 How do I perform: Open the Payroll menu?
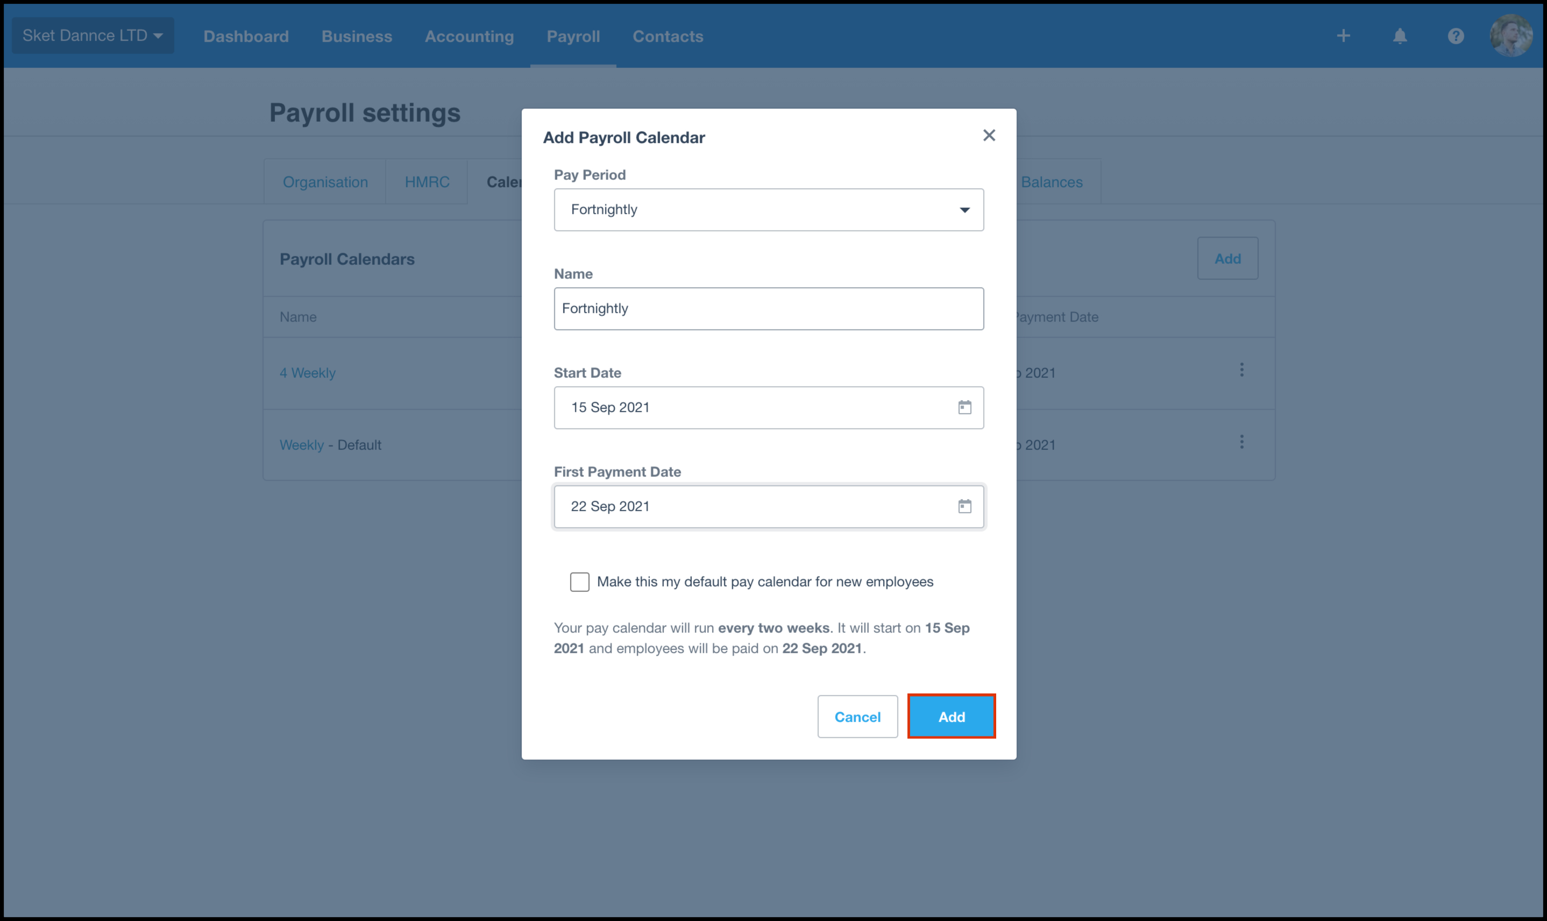point(573,37)
